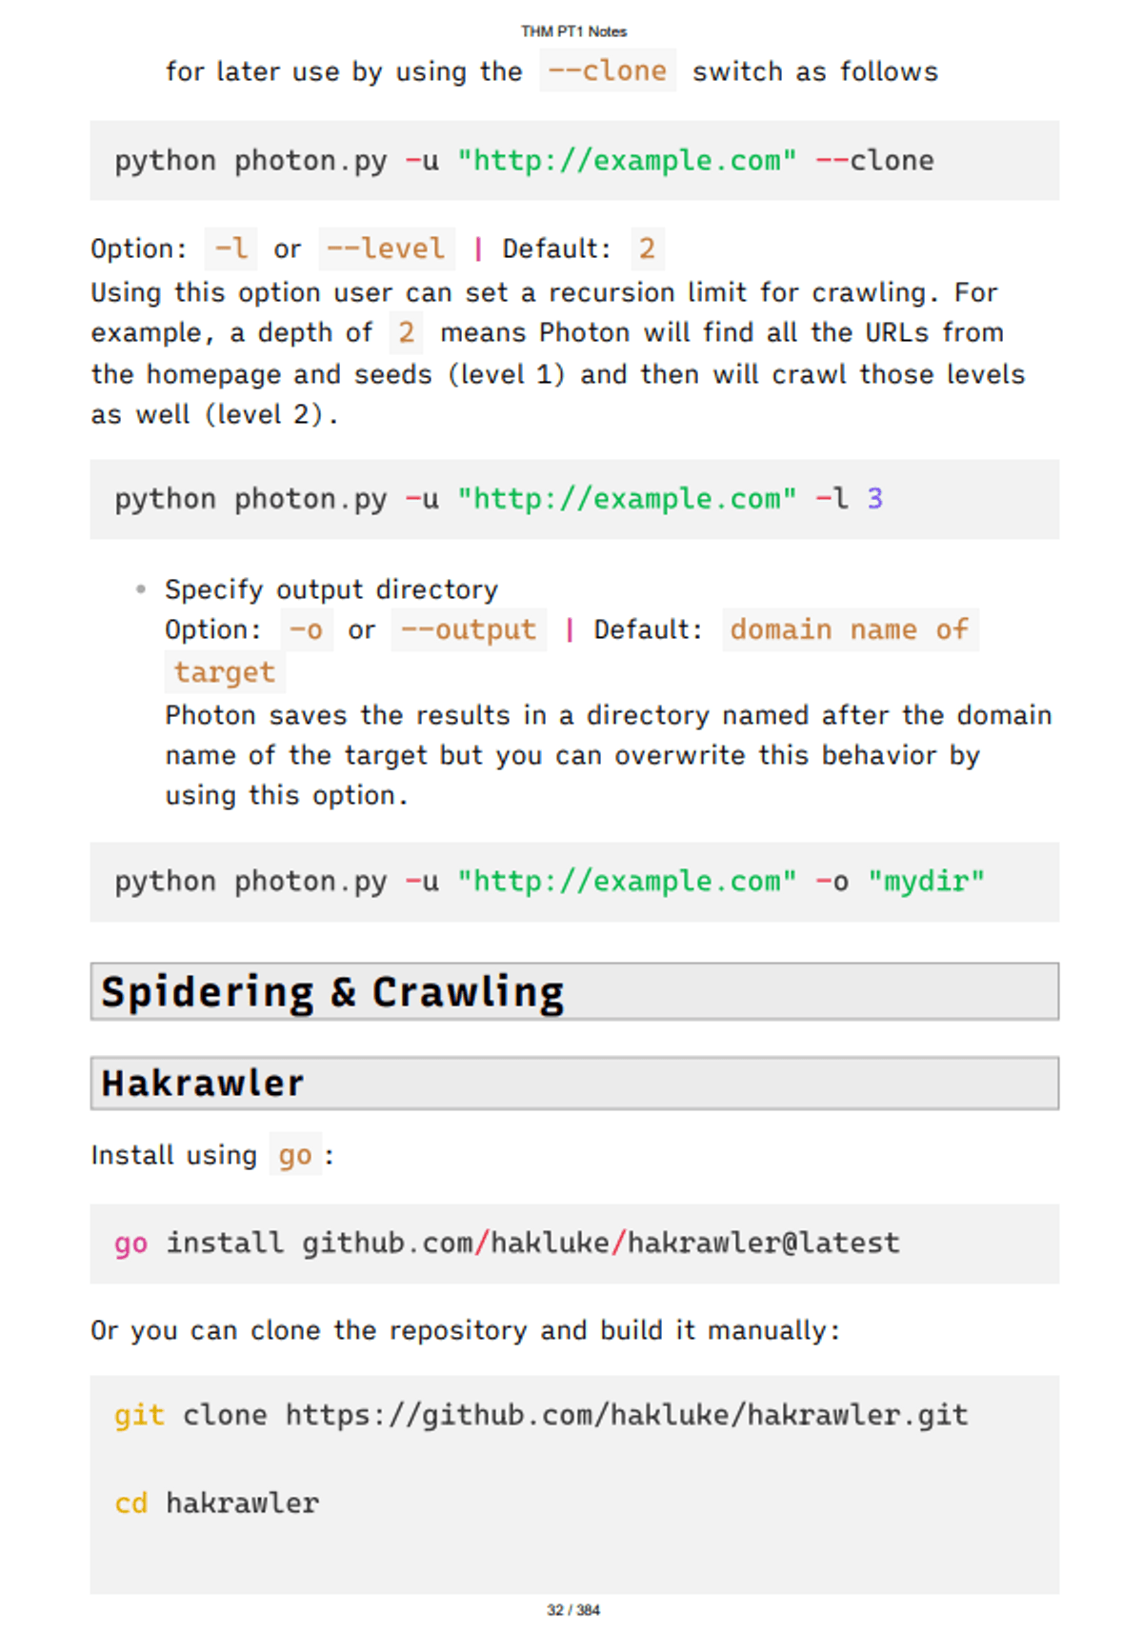This screenshot has width=1143, height=1632.
Task: Click the inline -o option code
Action: 307,630
